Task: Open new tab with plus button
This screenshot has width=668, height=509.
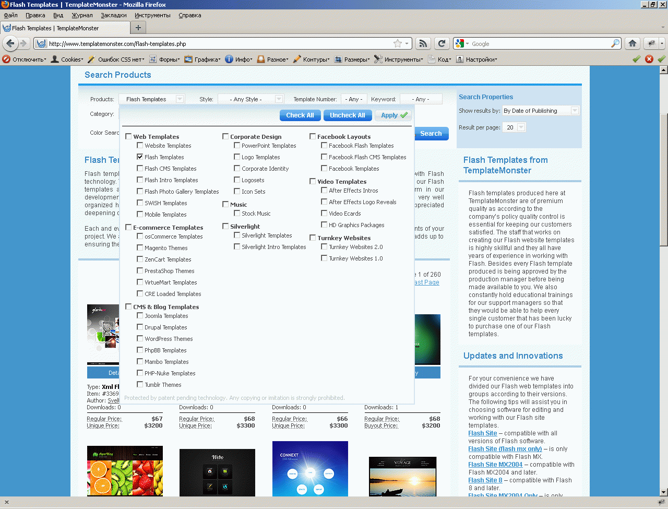Action: (138, 28)
